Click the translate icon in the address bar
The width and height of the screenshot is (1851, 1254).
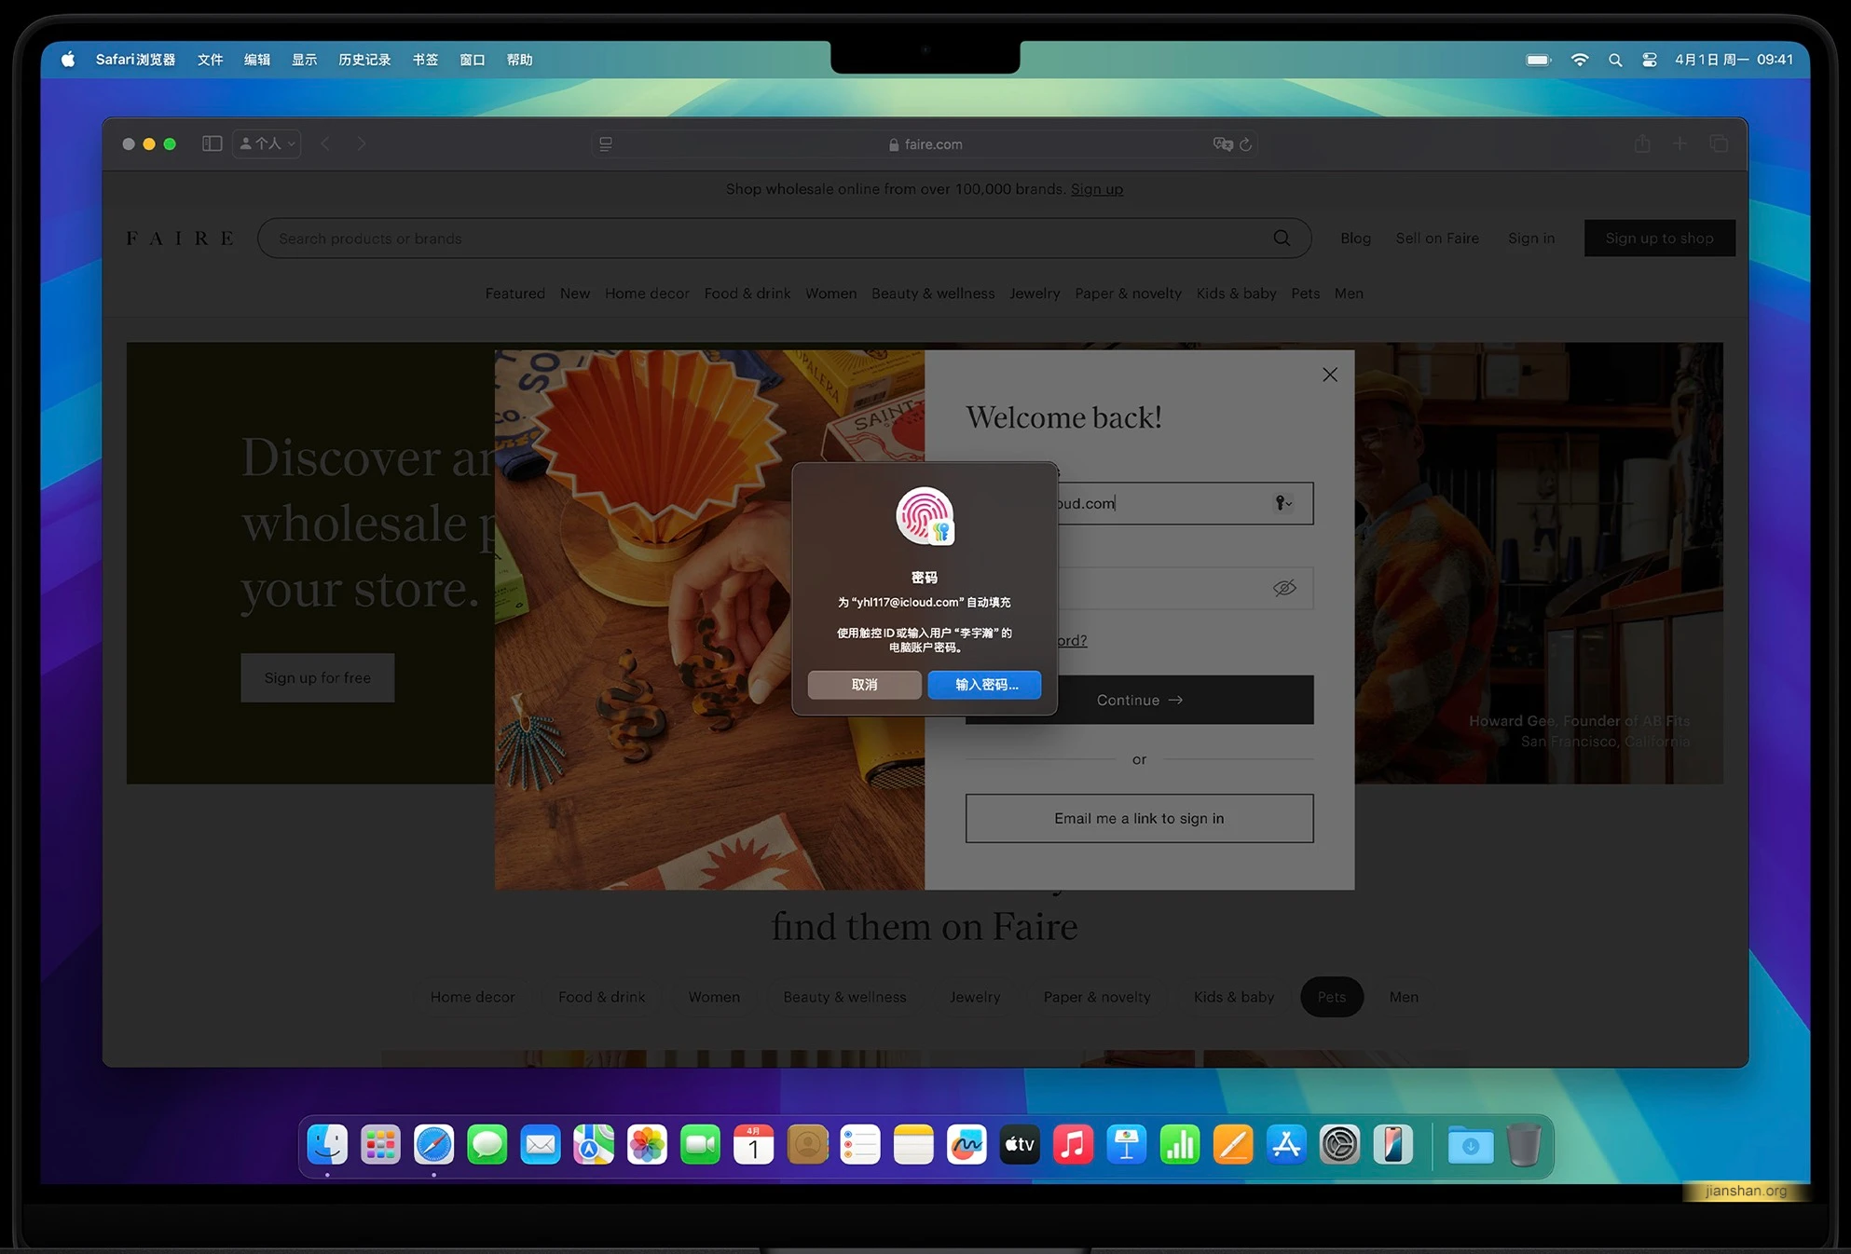click(x=1222, y=143)
